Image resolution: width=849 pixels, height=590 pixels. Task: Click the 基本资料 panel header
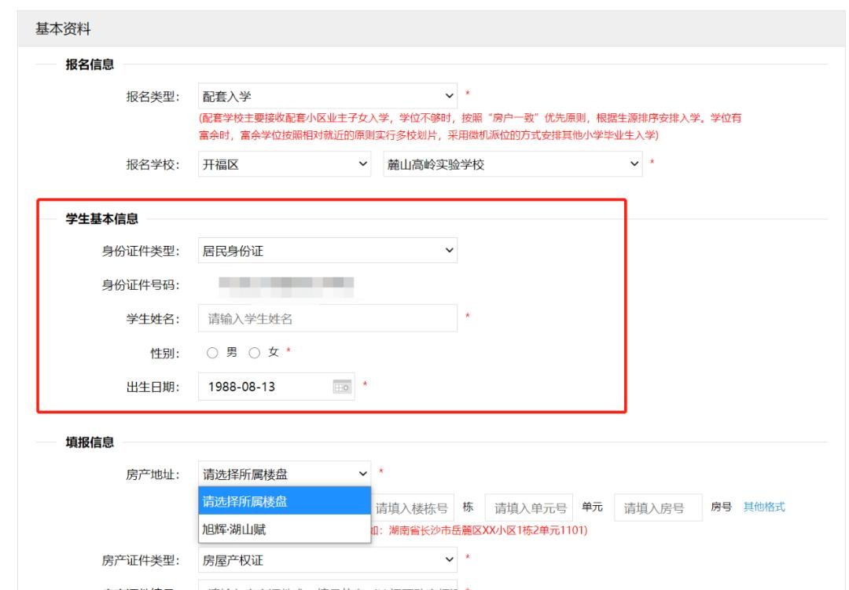click(63, 29)
